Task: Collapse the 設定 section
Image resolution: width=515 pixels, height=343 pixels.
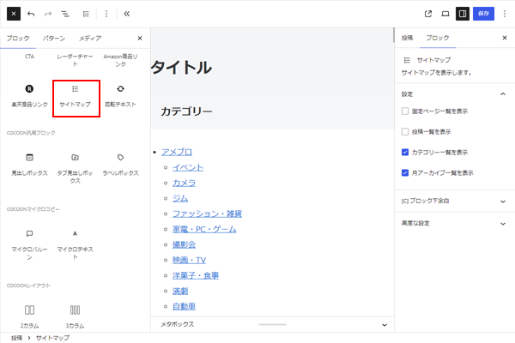Action: (x=502, y=93)
